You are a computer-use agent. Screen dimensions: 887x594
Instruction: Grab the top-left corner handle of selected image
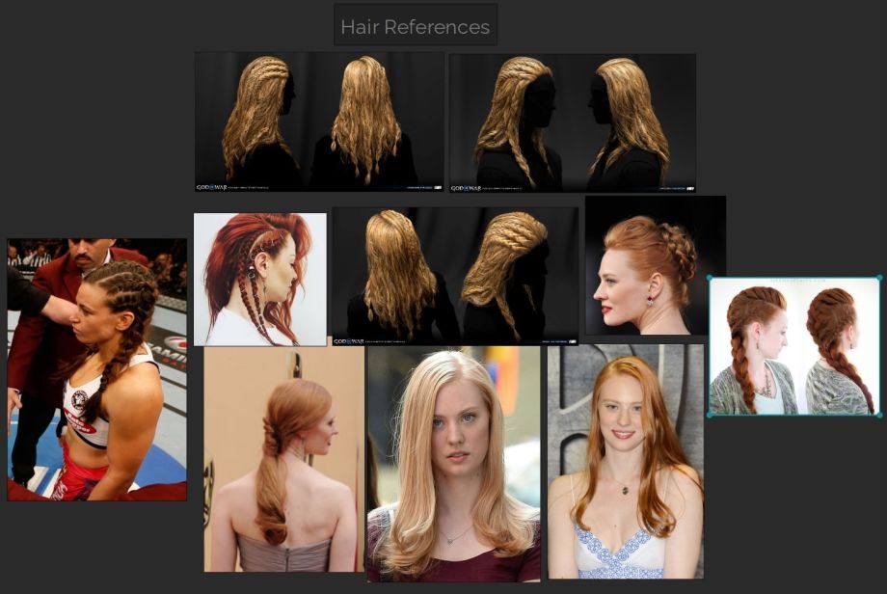coord(710,279)
